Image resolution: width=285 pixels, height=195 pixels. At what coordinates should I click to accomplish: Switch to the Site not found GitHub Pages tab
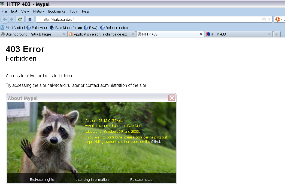pos(34,34)
